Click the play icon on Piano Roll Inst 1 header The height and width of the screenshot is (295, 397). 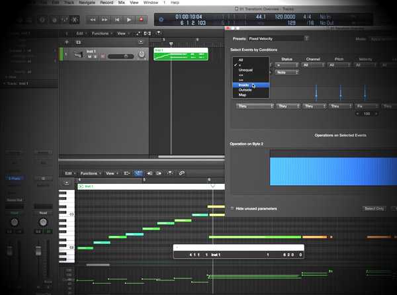point(81,187)
